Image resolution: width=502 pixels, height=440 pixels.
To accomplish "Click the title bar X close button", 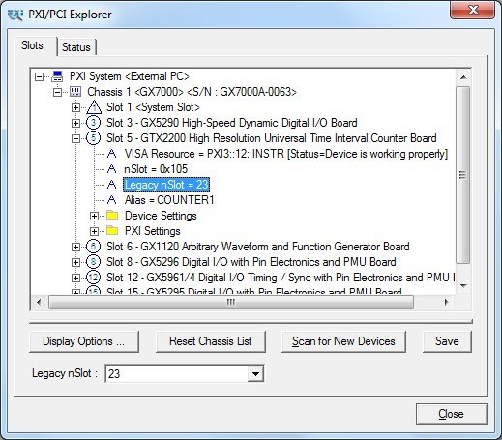I will tap(472, 10).
